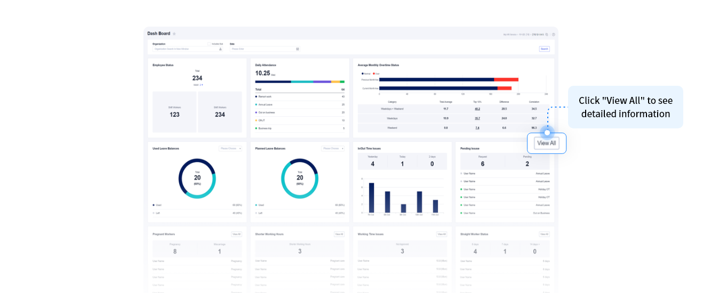The height and width of the screenshot is (293, 703).
Task: Click the favorite star beside Dash Board
Action: [x=174, y=34]
